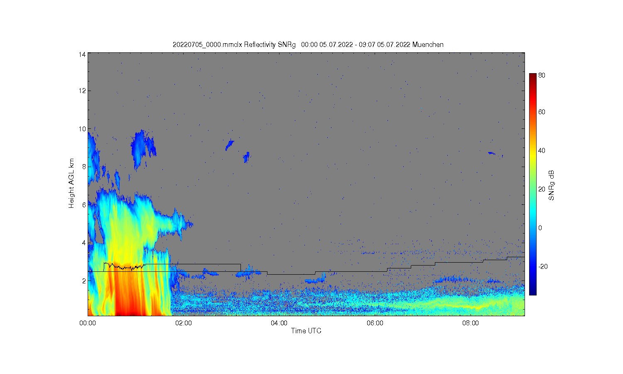Click the height tick label 10
The width and height of the screenshot is (623, 374).
pos(82,129)
